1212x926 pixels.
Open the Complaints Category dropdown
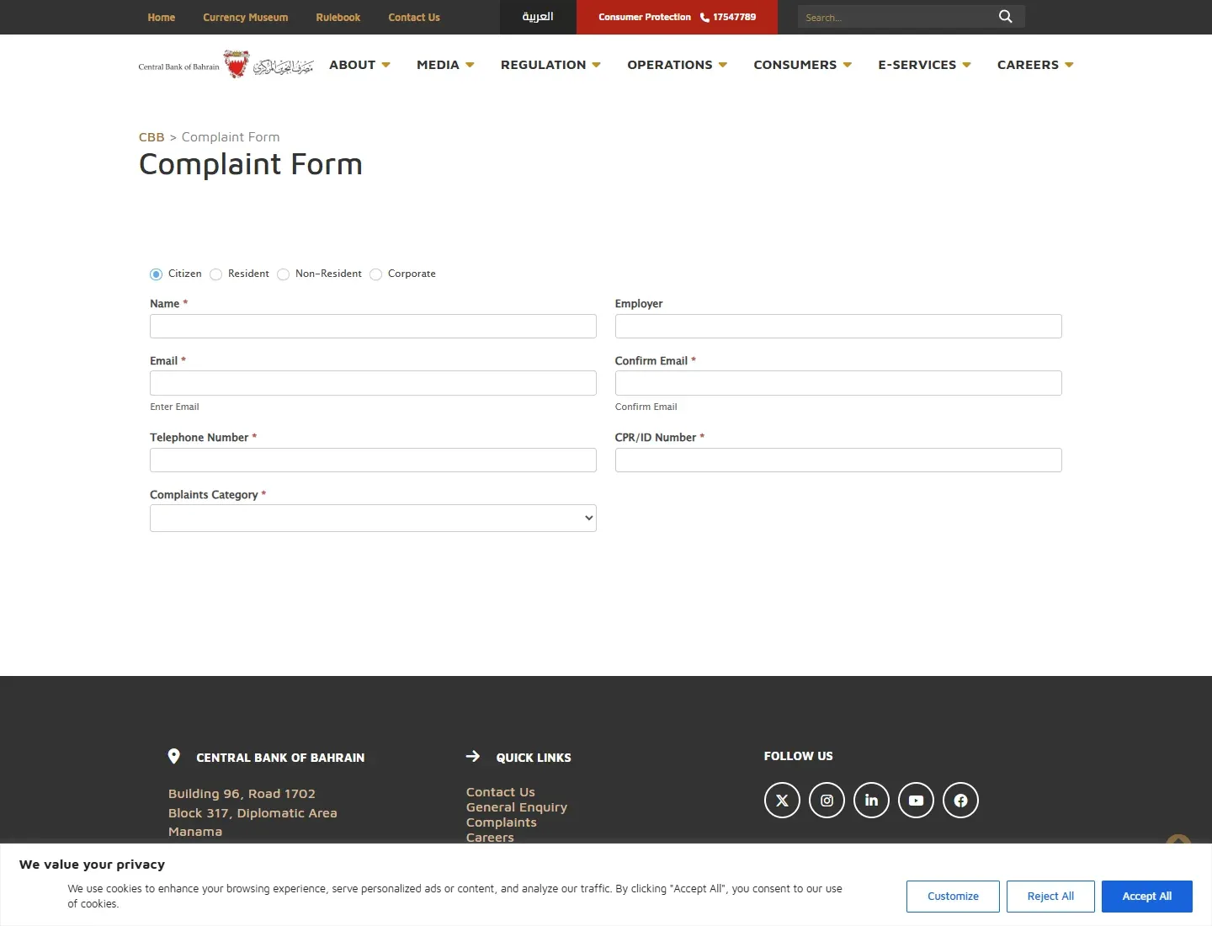[373, 518]
